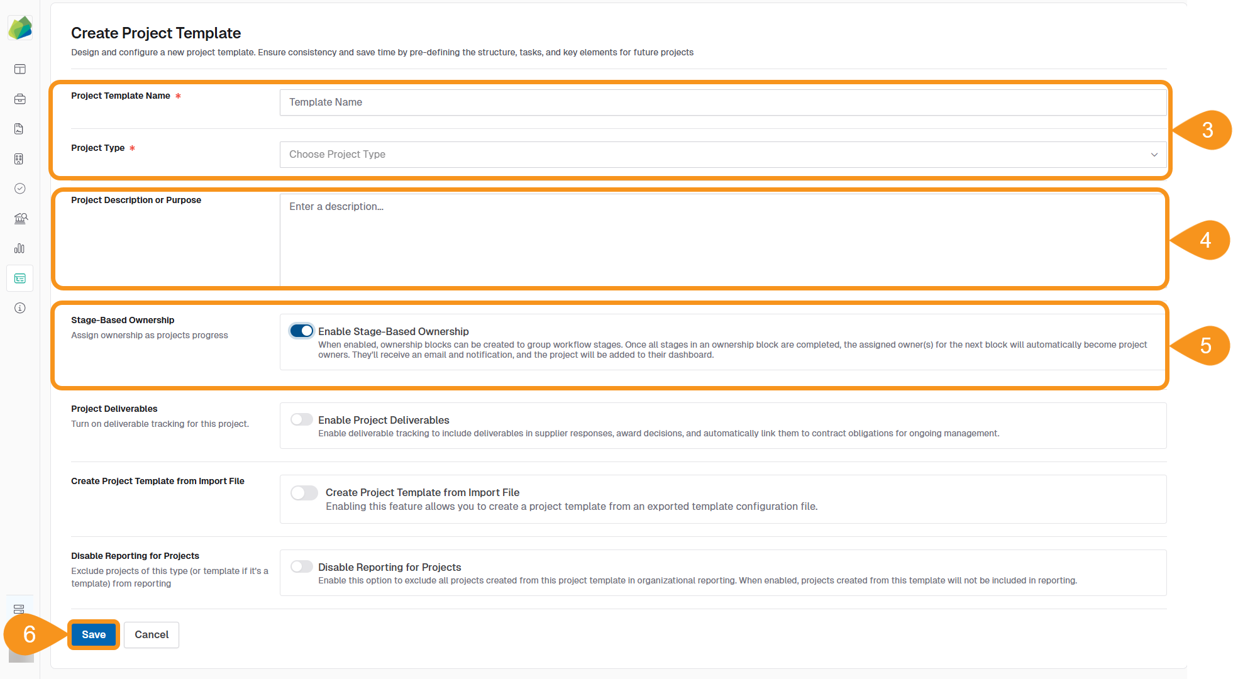The height and width of the screenshot is (679, 1233).
Task: Click the Cancel button
Action: coord(152,635)
